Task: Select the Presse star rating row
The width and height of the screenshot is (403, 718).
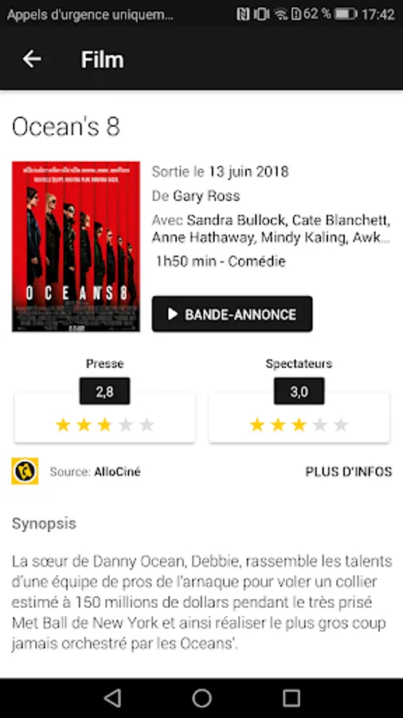Action: (x=104, y=425)
